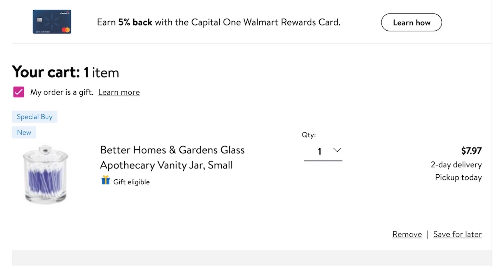Click the New badge
Image resolution: width=493 pixels, height=266 pixels.
click(24, 132)
